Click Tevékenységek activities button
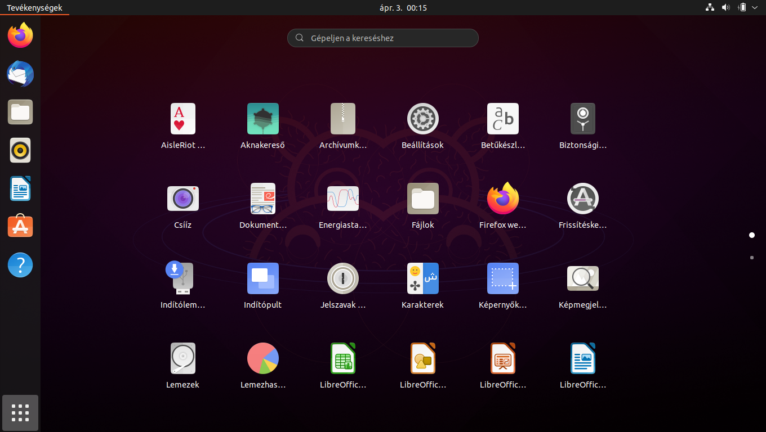Viewport: 766px width, 432px height. pyautogui.click(x=34, y=8)
